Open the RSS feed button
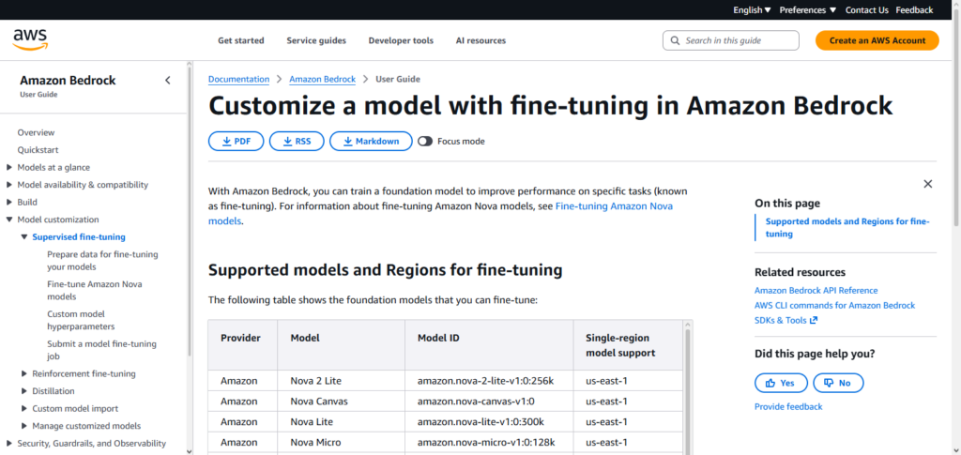The height and width of the screenshot is (455, 961). click(297, 141)
